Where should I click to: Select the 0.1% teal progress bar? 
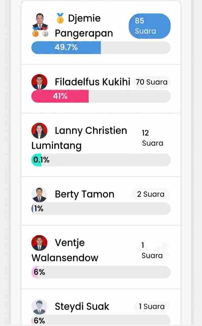(x=101, y=160)
